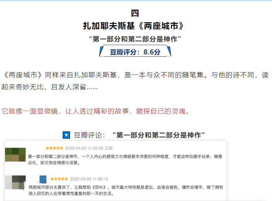272x201 pixels.
Task: Click the gray pixelated avatar of second reviewer
Action: click(15, 182)
